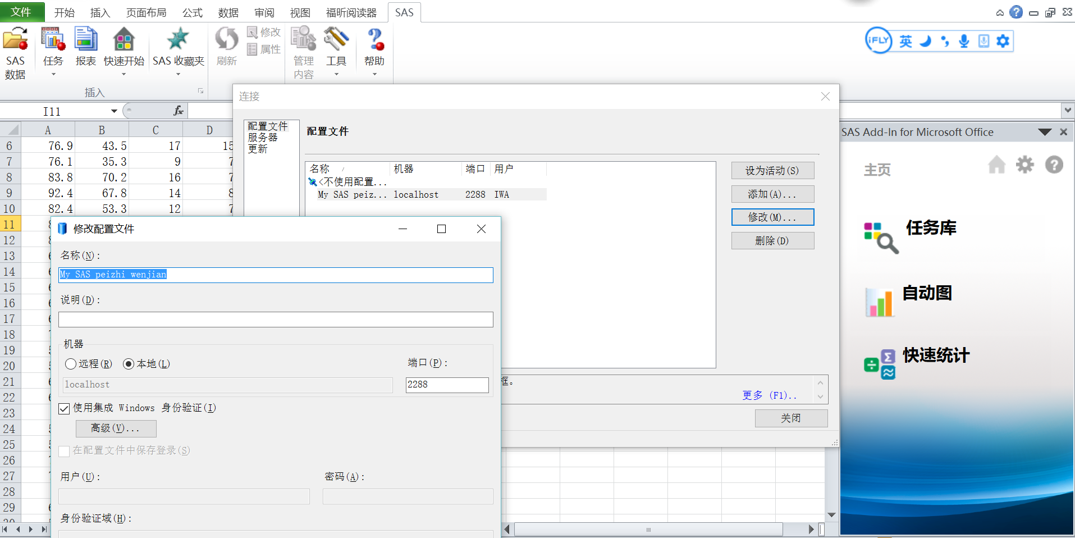
Task: Select 服务器 in the 连接 dialog list
Action: tap(263, 138)
